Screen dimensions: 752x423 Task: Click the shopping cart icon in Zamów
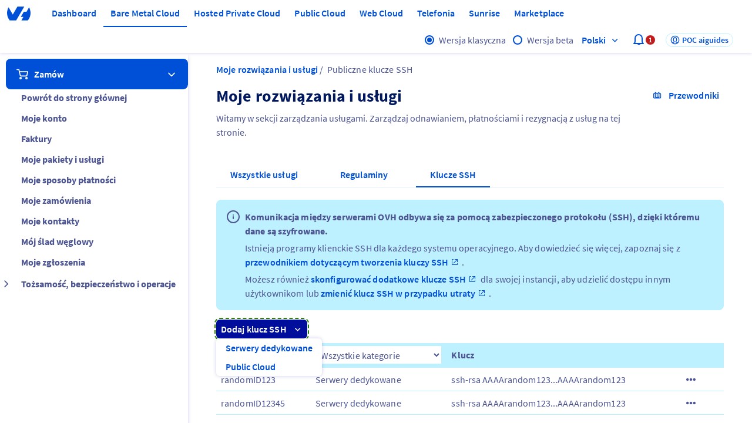click(23, 74)
